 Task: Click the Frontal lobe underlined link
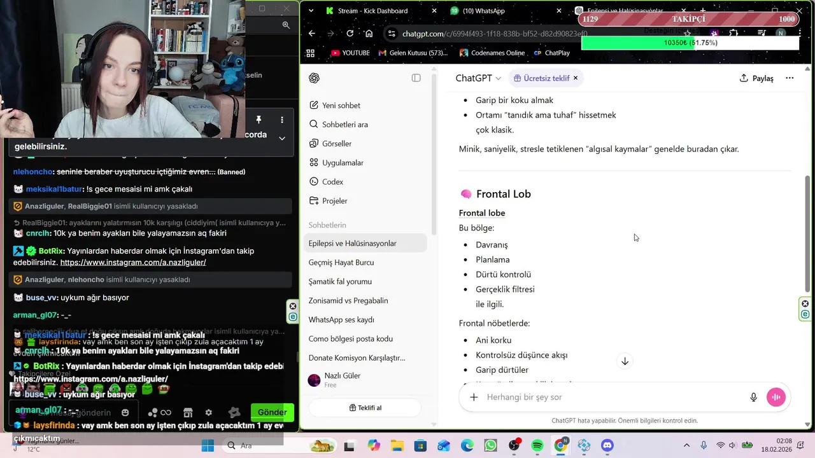pos(482,213)
